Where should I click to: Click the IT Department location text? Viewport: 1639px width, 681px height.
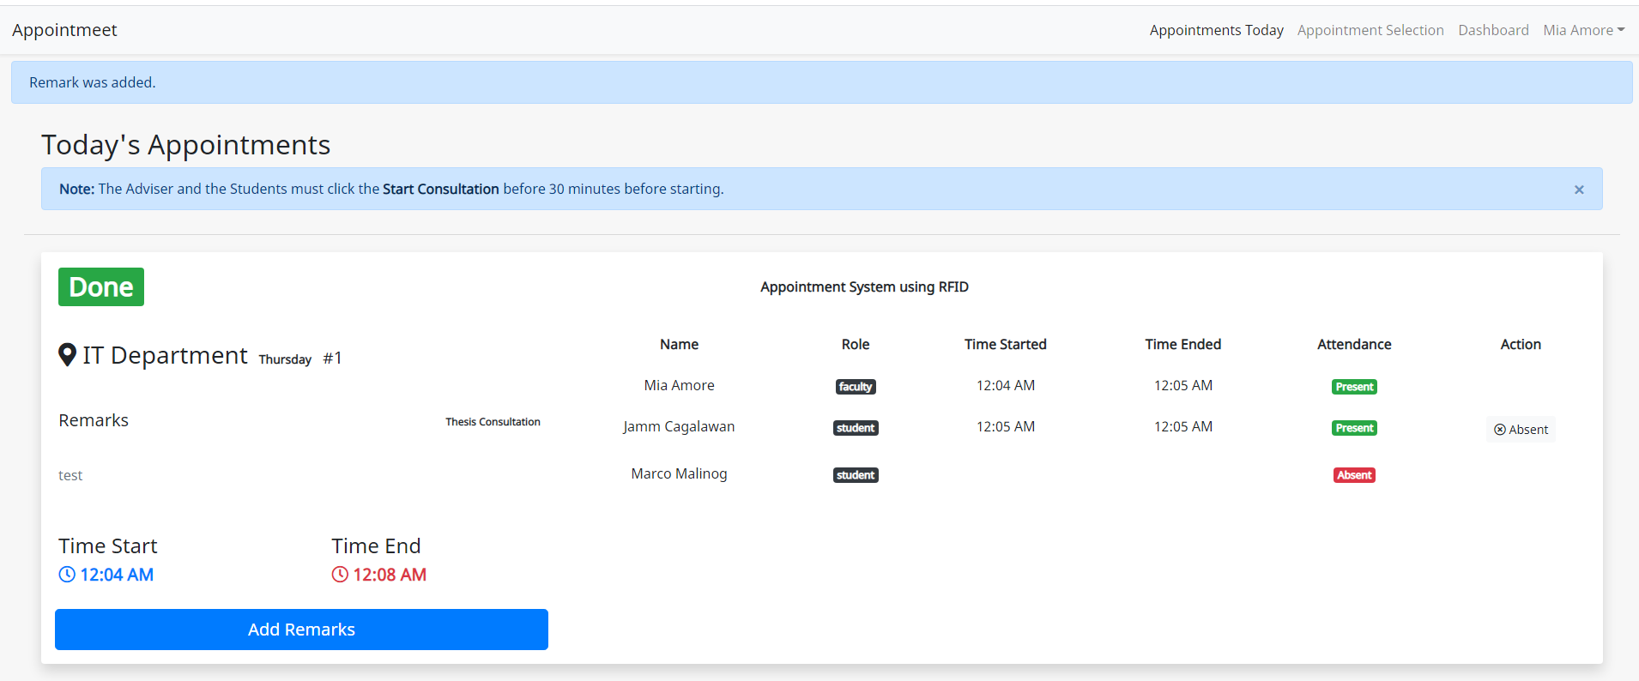(x=165, y=355)
